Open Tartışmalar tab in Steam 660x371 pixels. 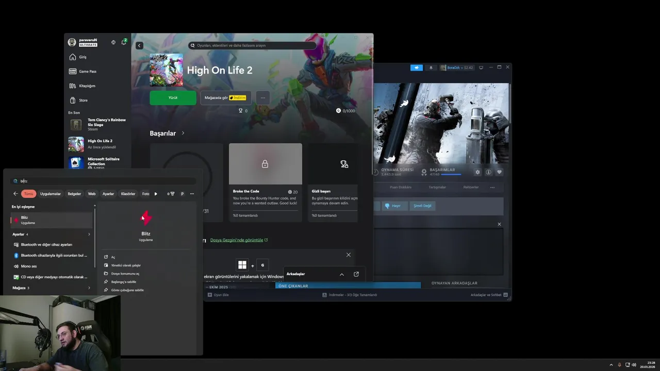click(x=437, y=187)
